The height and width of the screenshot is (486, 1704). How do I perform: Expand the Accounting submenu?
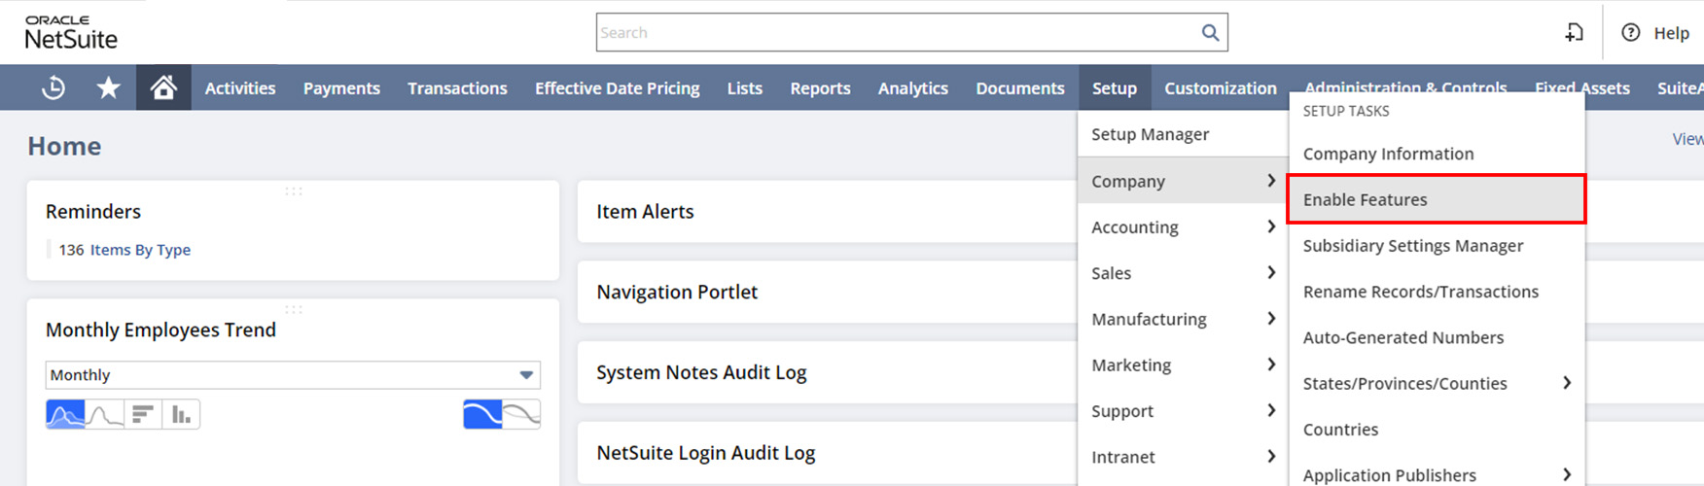click(1183, 226)
